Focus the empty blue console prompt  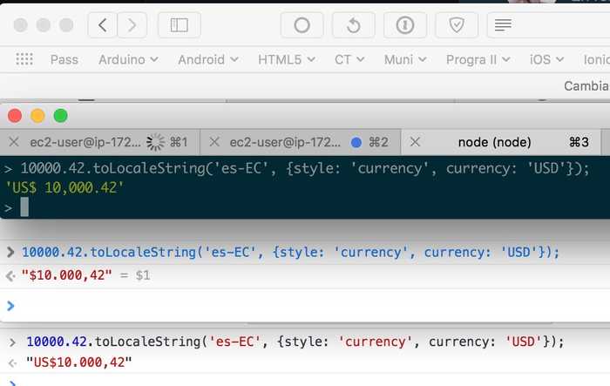[x=305, y=306]
